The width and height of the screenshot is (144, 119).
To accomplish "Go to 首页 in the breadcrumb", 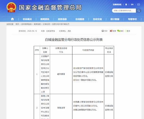I will 17,24.
